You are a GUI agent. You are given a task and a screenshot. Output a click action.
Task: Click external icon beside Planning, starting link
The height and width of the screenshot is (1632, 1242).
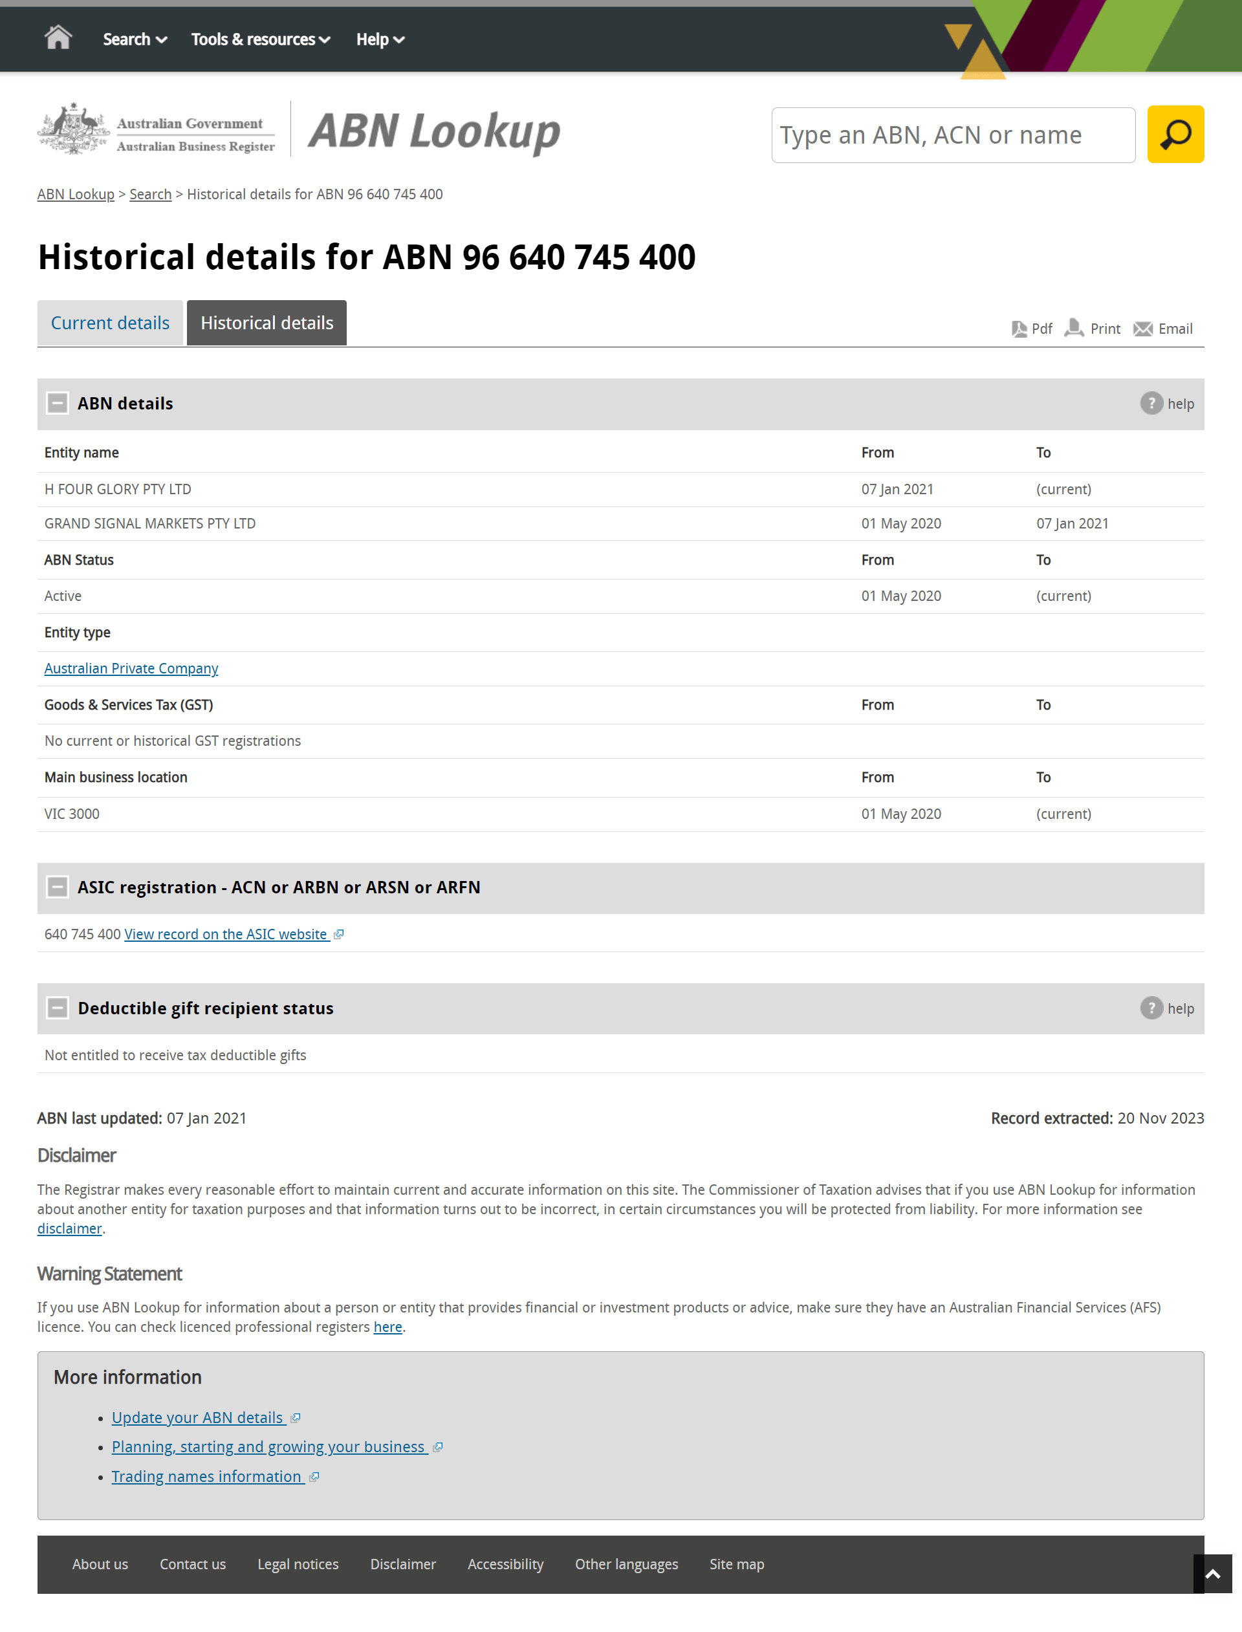click(437, 1448)
